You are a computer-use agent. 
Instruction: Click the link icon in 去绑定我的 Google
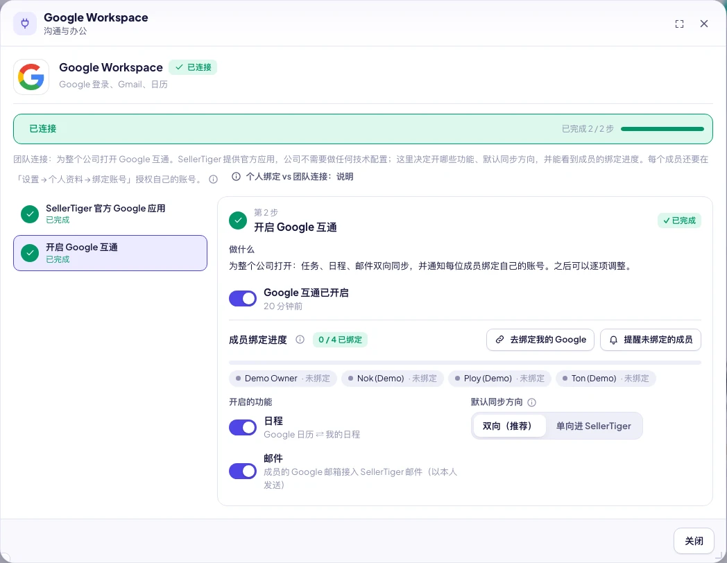499,340
